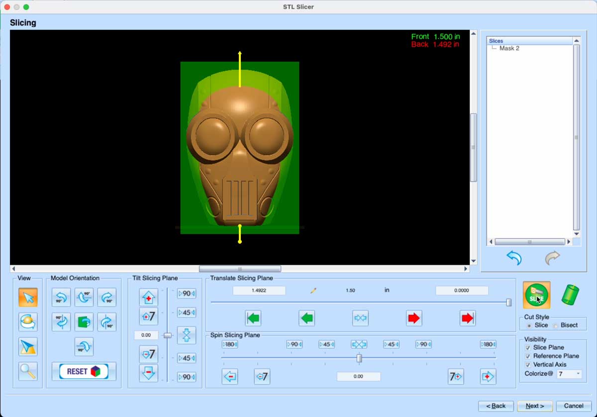This screenshot has height=417, width=597.
Task: Flip the model using the green plane icon
Action: pyautogui.click(x=84, y=322)
